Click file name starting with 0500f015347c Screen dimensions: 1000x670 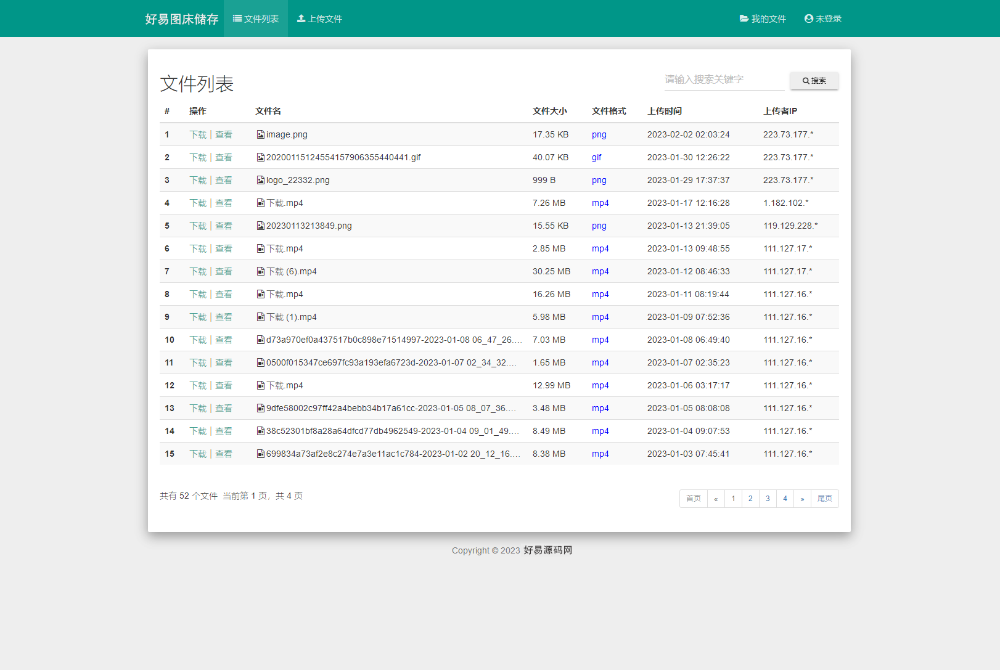(x=391, y=362)
